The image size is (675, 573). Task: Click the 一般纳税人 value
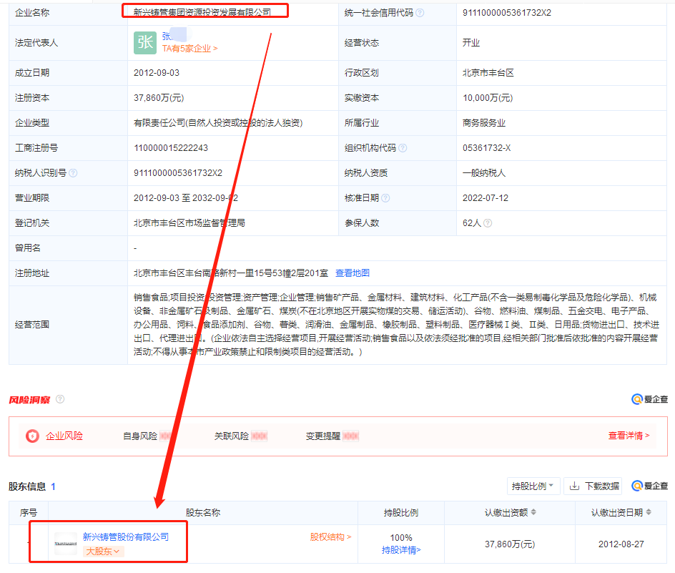pyautogui.click(x=484, y=173)
